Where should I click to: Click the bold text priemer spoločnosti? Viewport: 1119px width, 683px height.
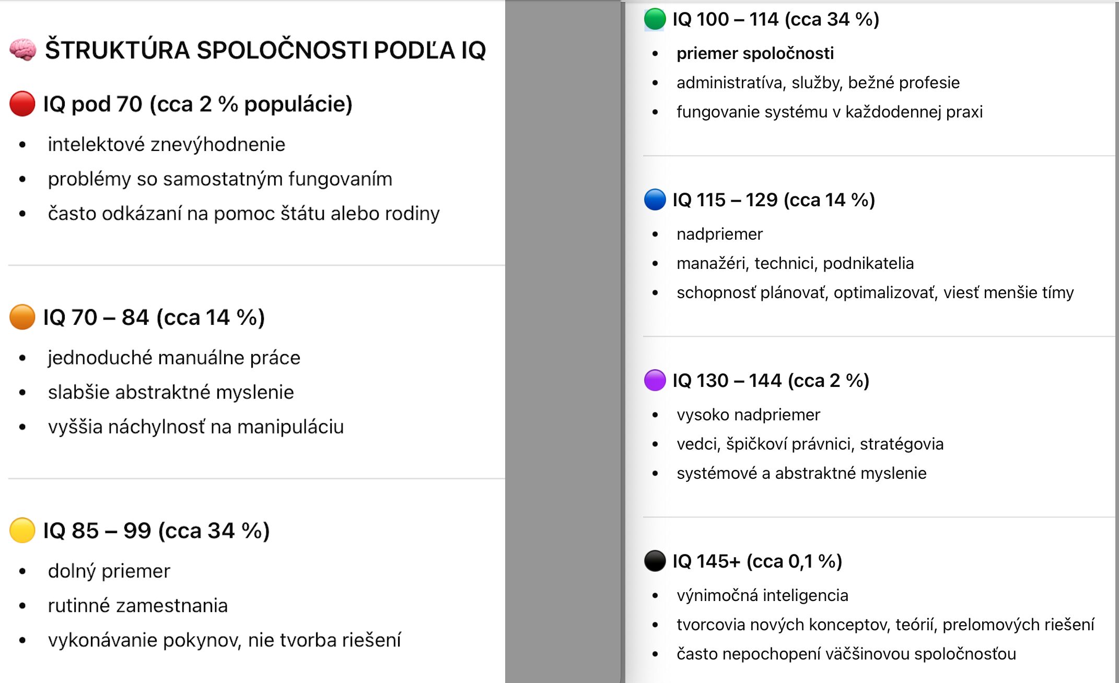tap(755, 53)
